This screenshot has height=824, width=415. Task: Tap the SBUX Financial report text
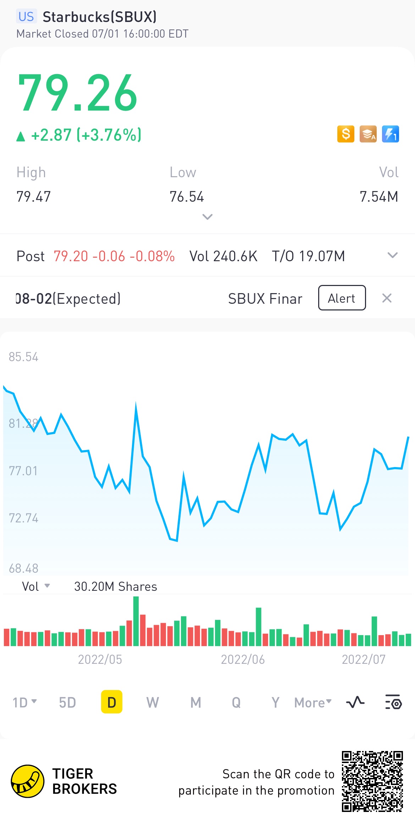pos(265,299)
